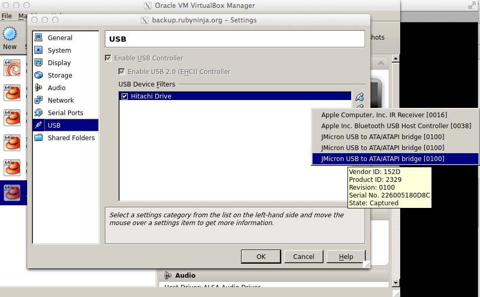Click the Manager scrollbar down arrow
Viewport: 480px width, 297px height.
pos(395,283)
